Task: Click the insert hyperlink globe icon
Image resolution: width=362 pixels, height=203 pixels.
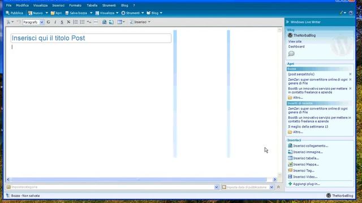Action: 104,22
